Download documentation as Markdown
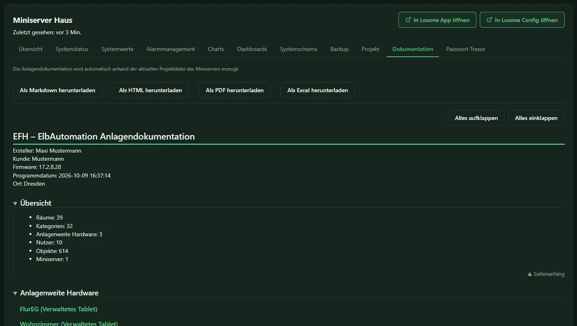The width and height of the screenshot is (577, 326). tap(58, 90)
